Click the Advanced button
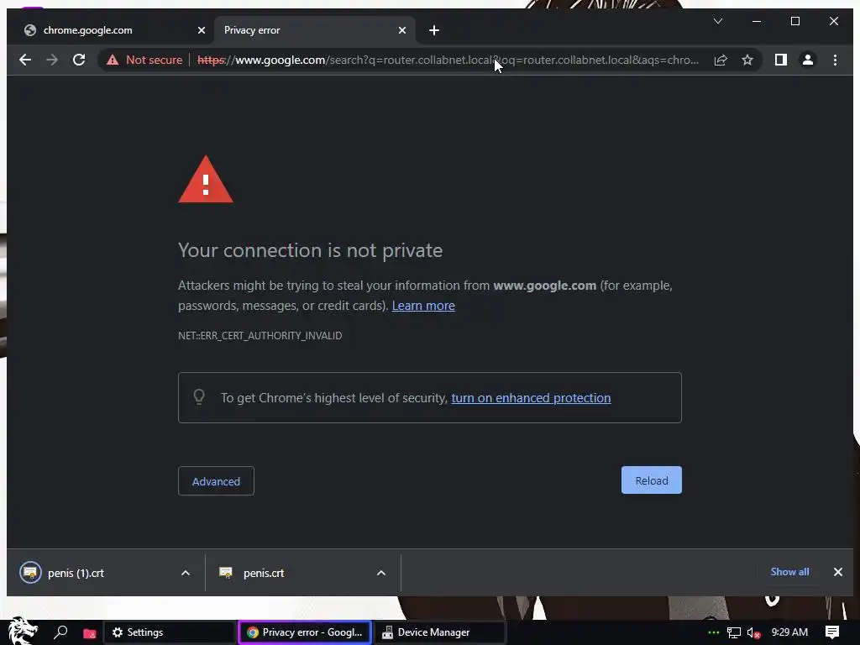The height and width of the screenshot is (645, 860). 216,481
